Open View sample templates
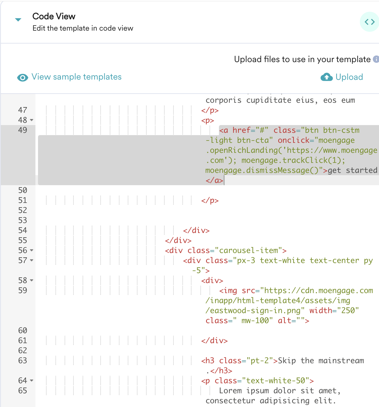Image resolution: width=379 pixels, height=407 pixels. point(77,77)
